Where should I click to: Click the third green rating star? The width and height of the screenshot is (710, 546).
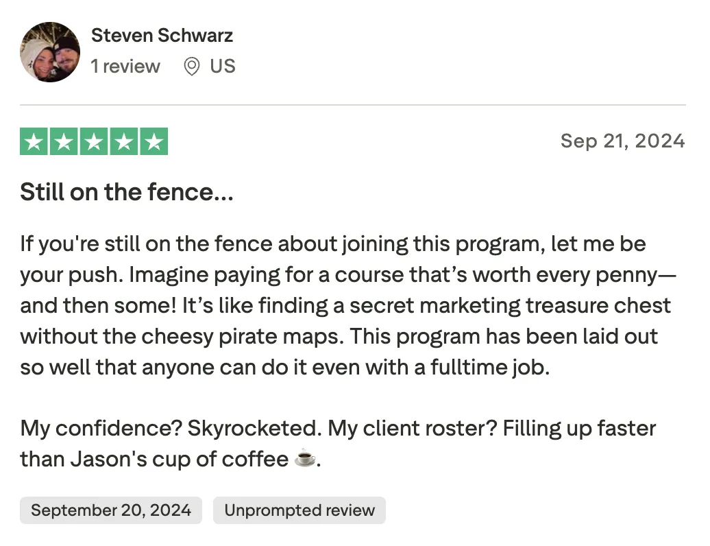click(94, 141)
